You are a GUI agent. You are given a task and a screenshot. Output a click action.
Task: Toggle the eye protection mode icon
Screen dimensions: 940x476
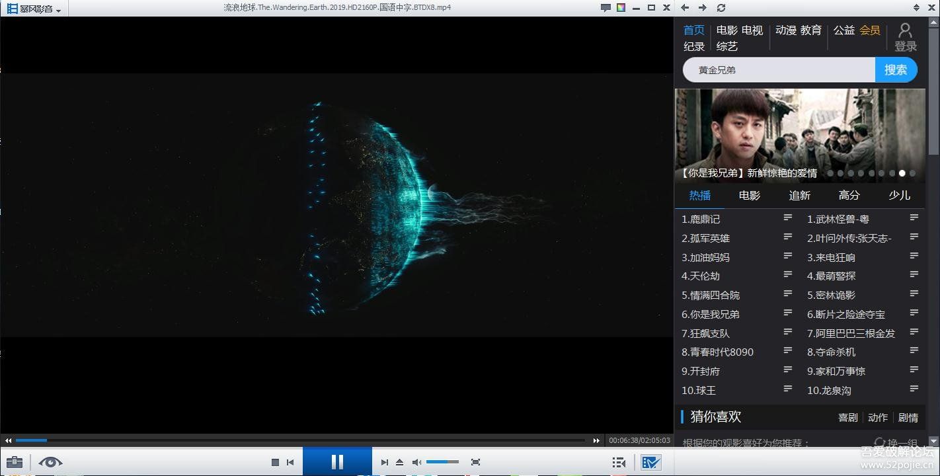coord(50,462)
